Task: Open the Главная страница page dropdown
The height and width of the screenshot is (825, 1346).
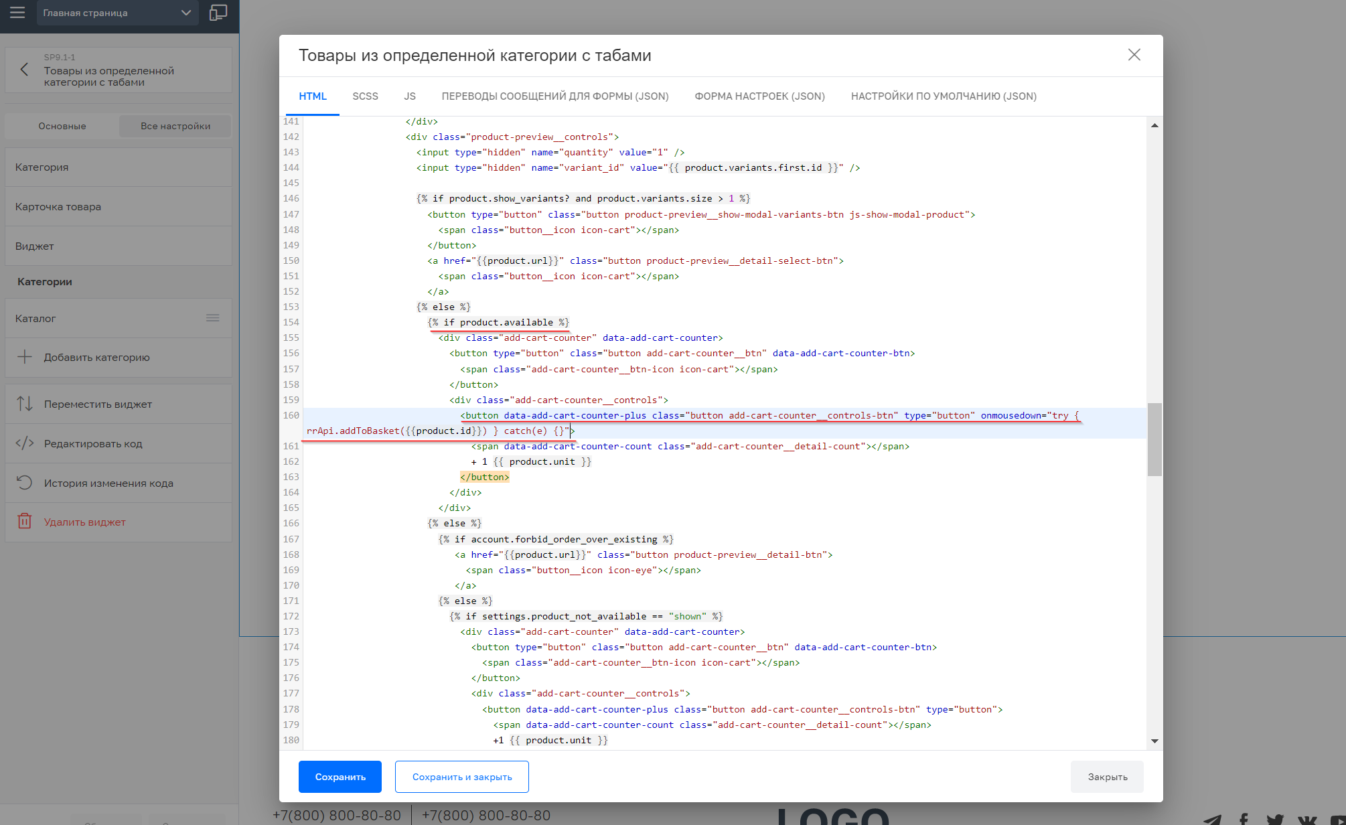Action: [117, 13]
